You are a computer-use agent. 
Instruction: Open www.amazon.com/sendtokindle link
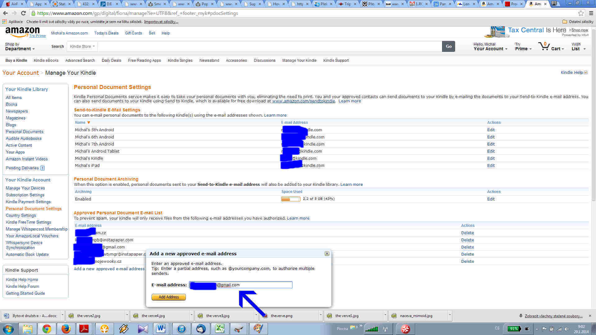304,101
